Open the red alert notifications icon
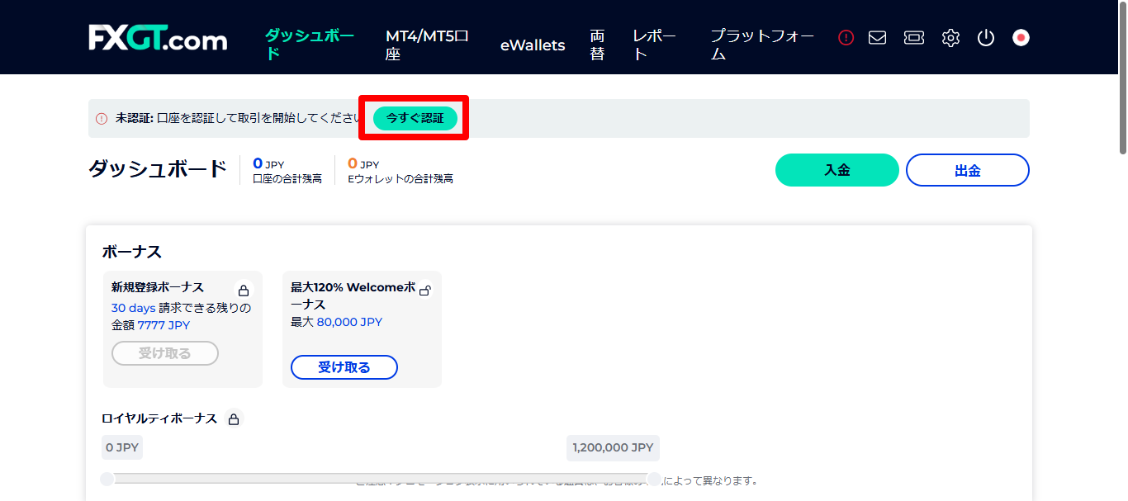Viewport: 1128px width, 501px height. click(x=845, y=37)
